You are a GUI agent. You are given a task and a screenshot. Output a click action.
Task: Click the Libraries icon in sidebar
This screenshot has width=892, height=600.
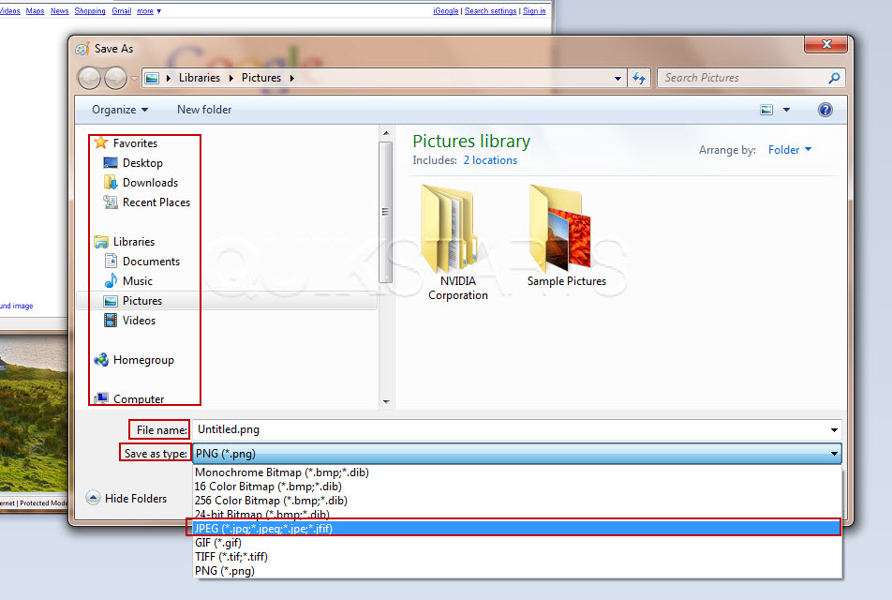tap(101, 242)
